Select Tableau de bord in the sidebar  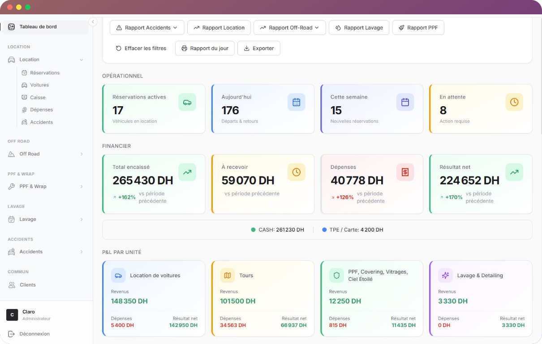pos(38,27)
